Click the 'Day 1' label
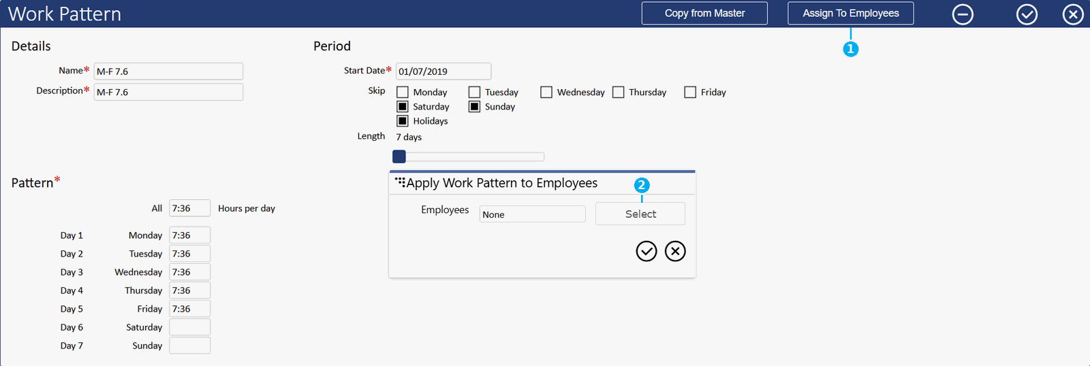 72,235
